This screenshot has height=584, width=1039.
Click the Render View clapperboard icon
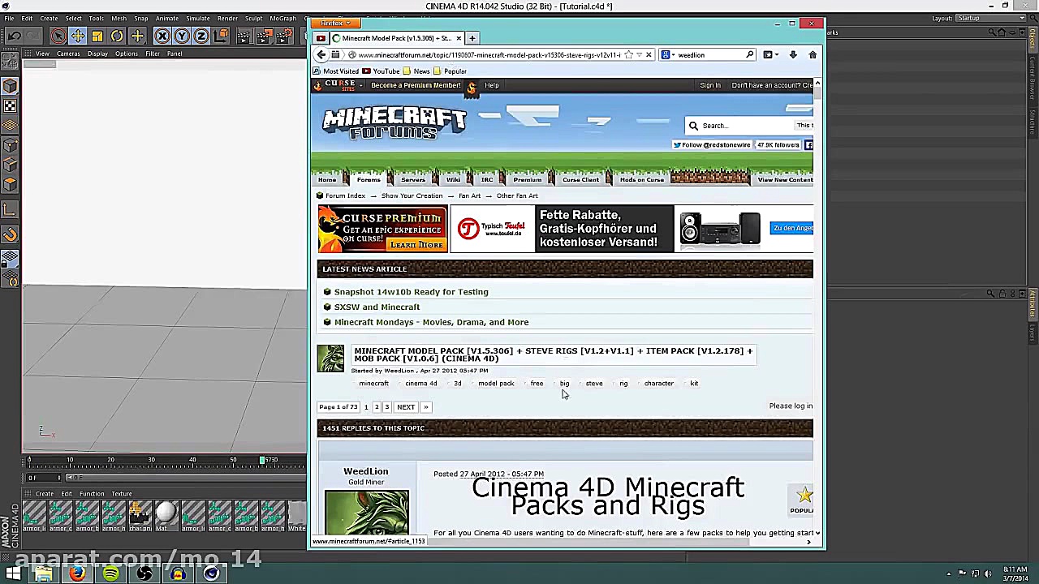[245, 35]
